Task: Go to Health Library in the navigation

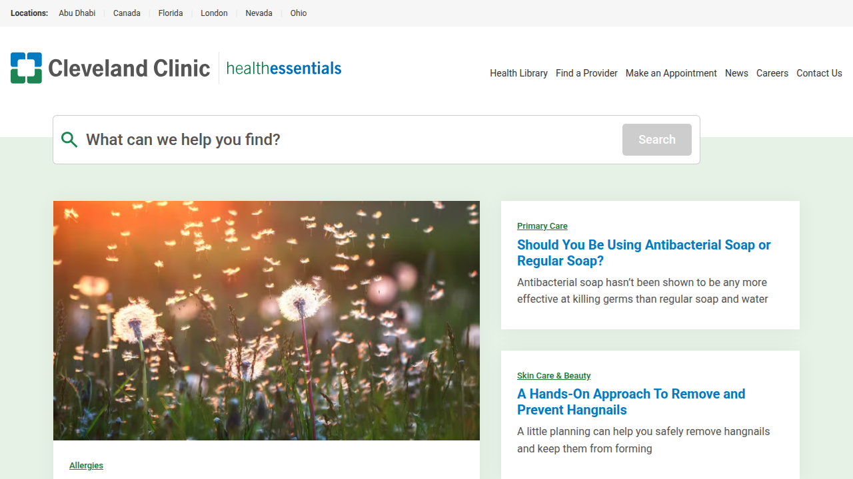Action: pyautogui.click(x=518, y=73)
